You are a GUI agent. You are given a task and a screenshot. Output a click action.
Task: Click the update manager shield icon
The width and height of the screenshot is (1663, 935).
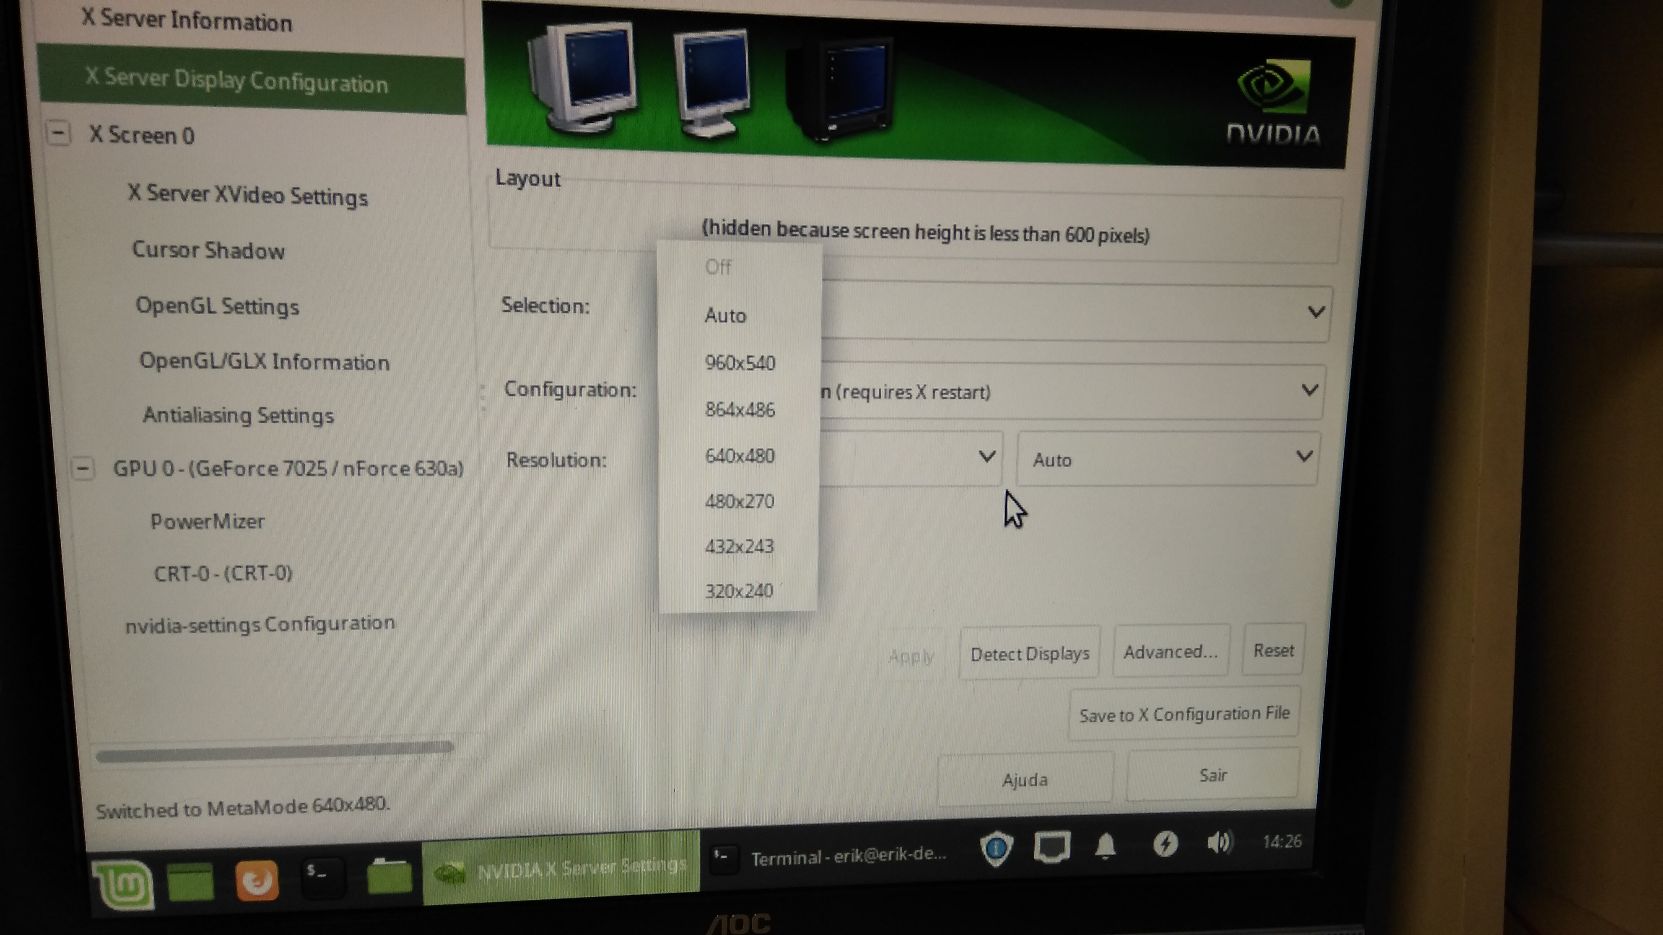996,848
